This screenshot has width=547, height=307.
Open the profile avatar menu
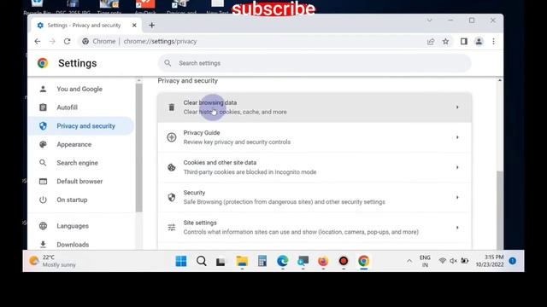tap(479, 42)
